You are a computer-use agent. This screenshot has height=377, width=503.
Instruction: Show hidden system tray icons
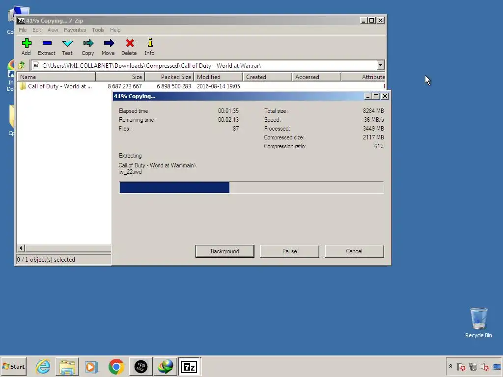450,366
